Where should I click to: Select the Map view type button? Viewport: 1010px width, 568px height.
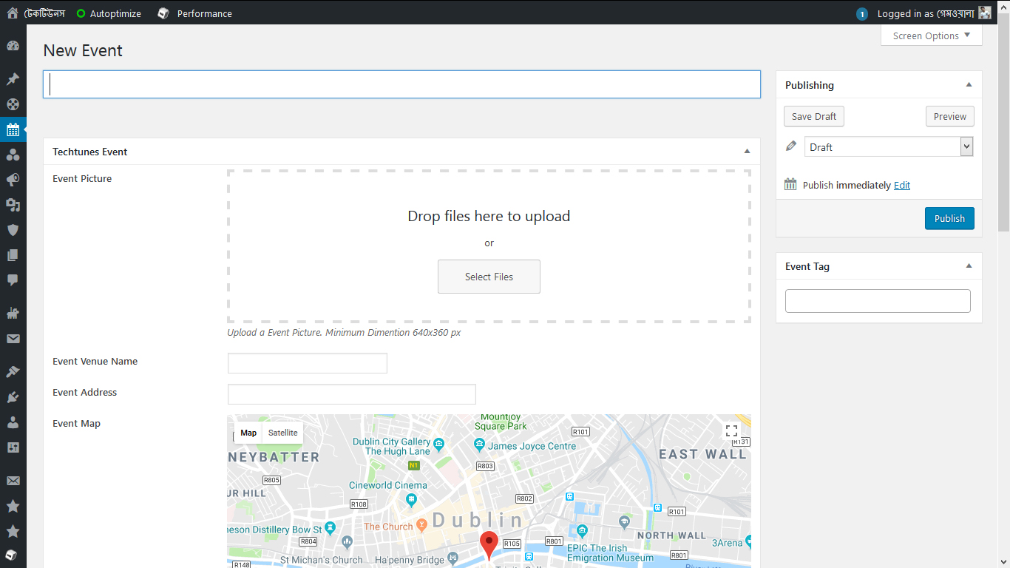(x=248, y=433)
